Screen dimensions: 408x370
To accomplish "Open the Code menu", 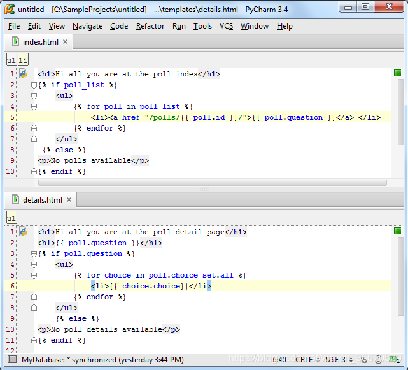I will point(119,26).
